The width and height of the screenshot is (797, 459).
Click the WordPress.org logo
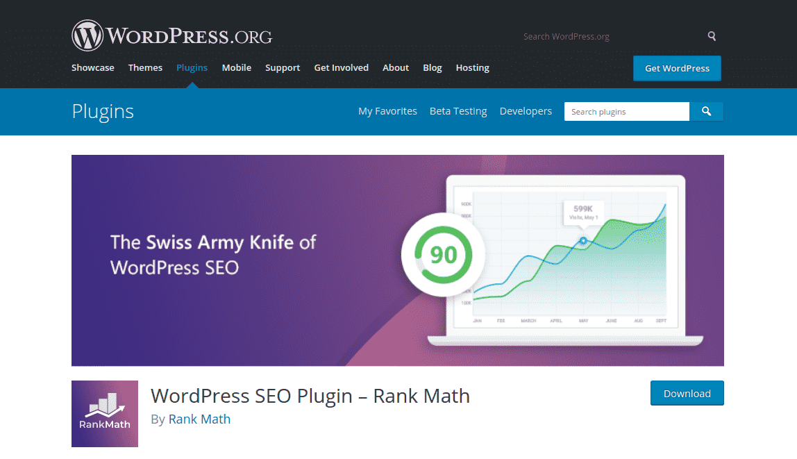(171, 35)
